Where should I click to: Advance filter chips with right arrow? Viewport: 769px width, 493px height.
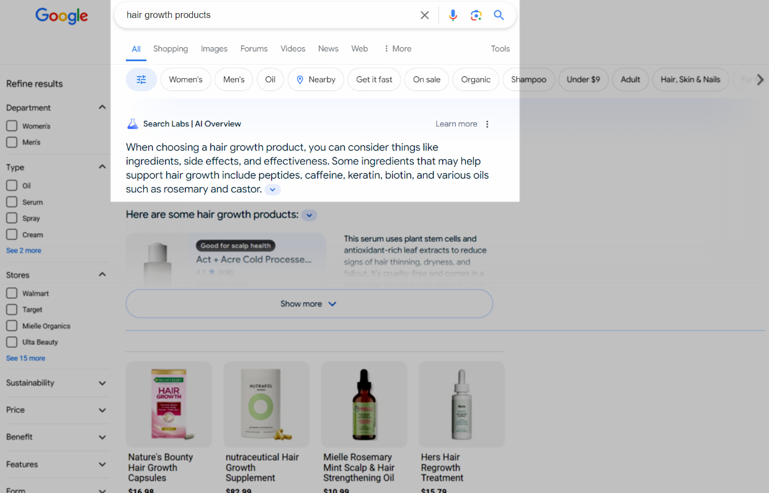760,79
